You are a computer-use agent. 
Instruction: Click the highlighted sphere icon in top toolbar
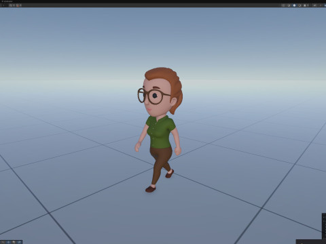pyautogui.click(x=294, y=5)
